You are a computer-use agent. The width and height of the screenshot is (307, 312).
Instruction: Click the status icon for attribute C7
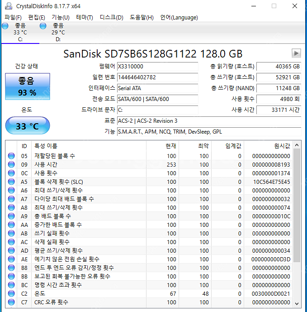point(11,302)
